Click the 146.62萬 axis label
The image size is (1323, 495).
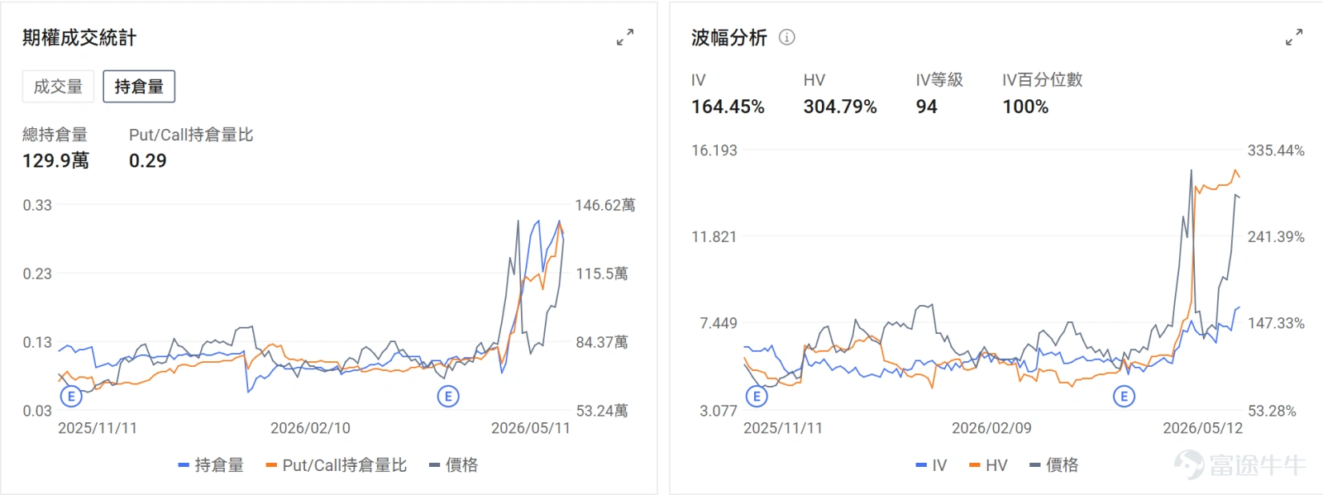605,205
